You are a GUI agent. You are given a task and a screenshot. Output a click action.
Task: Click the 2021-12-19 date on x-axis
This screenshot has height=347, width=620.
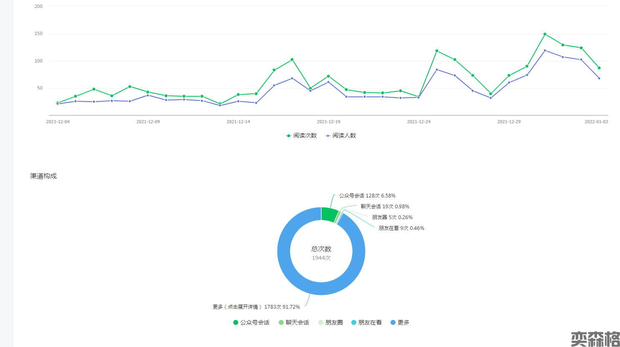click(x=328, y=122)
